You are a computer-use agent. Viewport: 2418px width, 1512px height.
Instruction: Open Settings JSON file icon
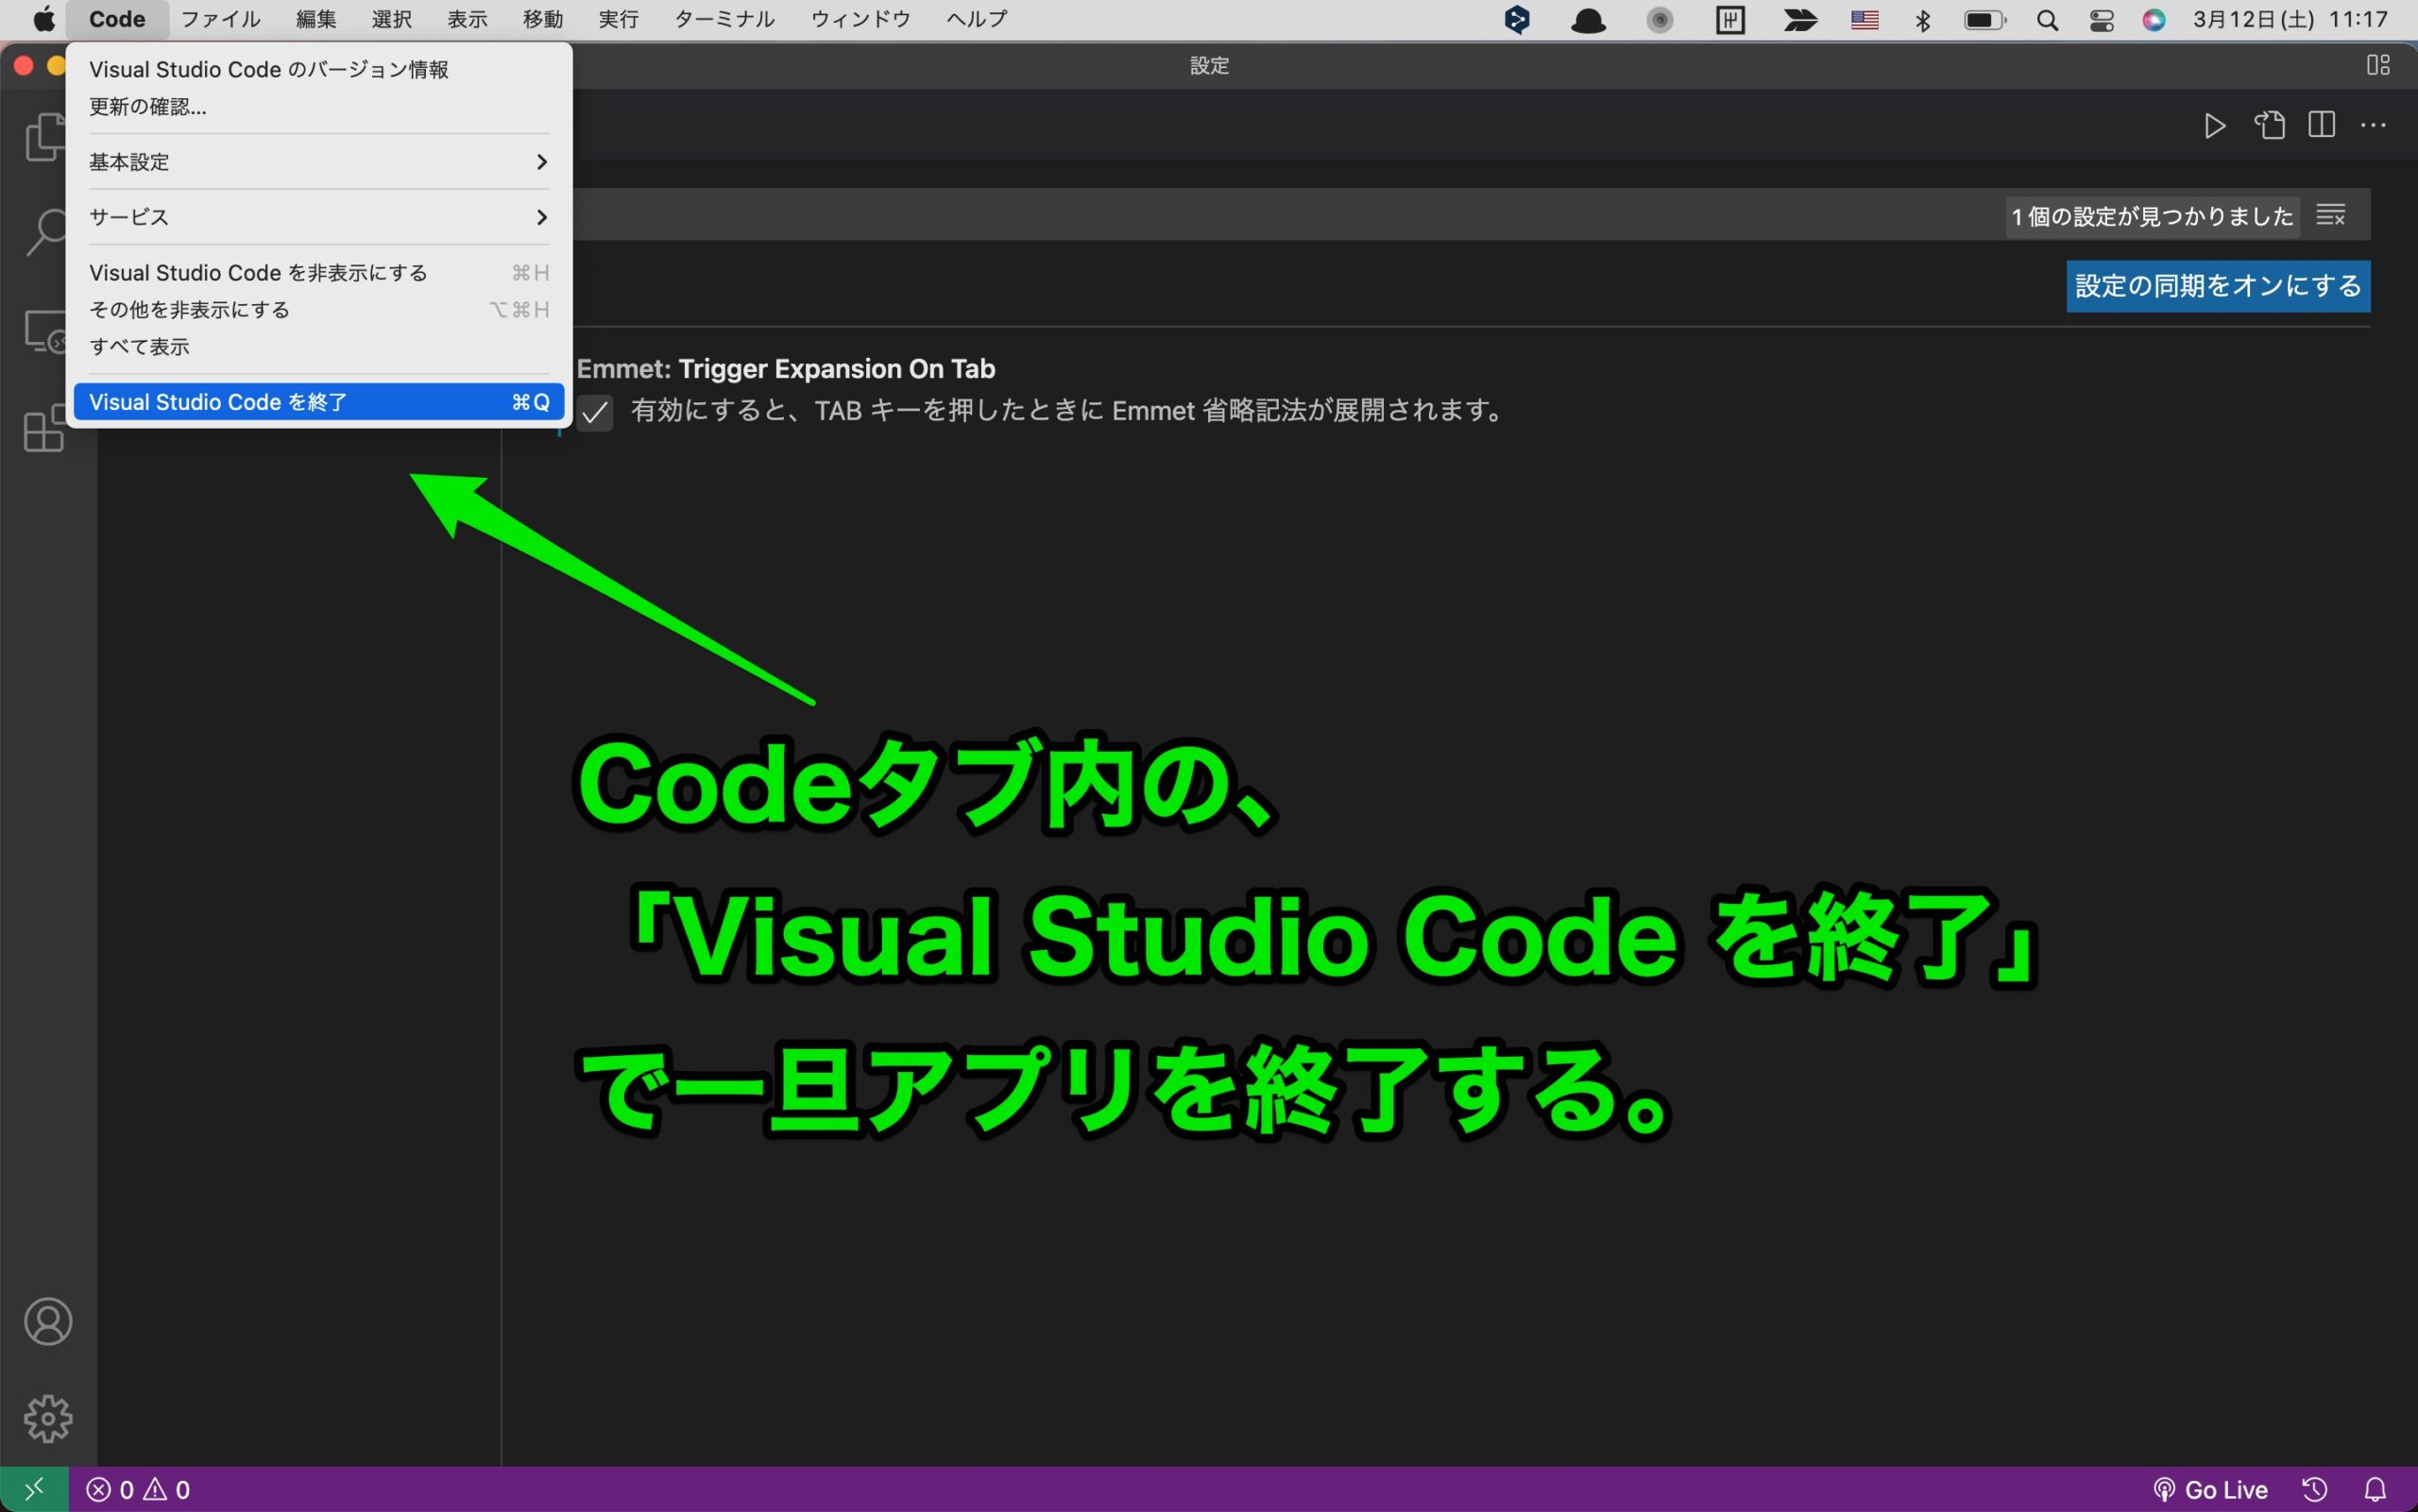[2269, 125]
